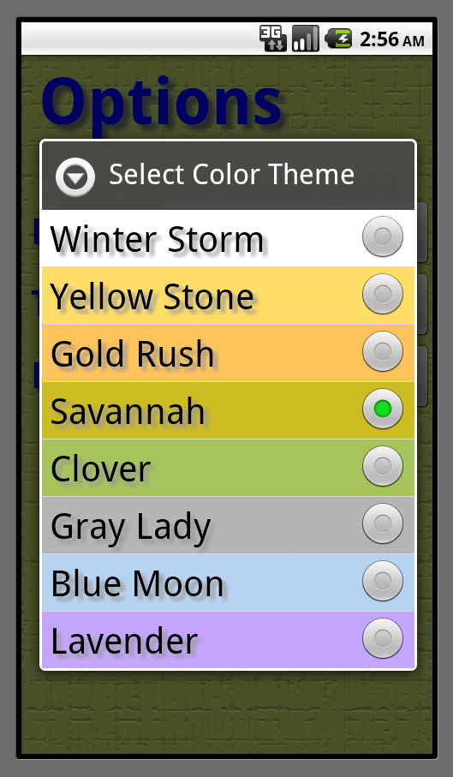Select the Blue Moon radio button
453x777 pixels.
pyautogui.click(x=383, y=581)
